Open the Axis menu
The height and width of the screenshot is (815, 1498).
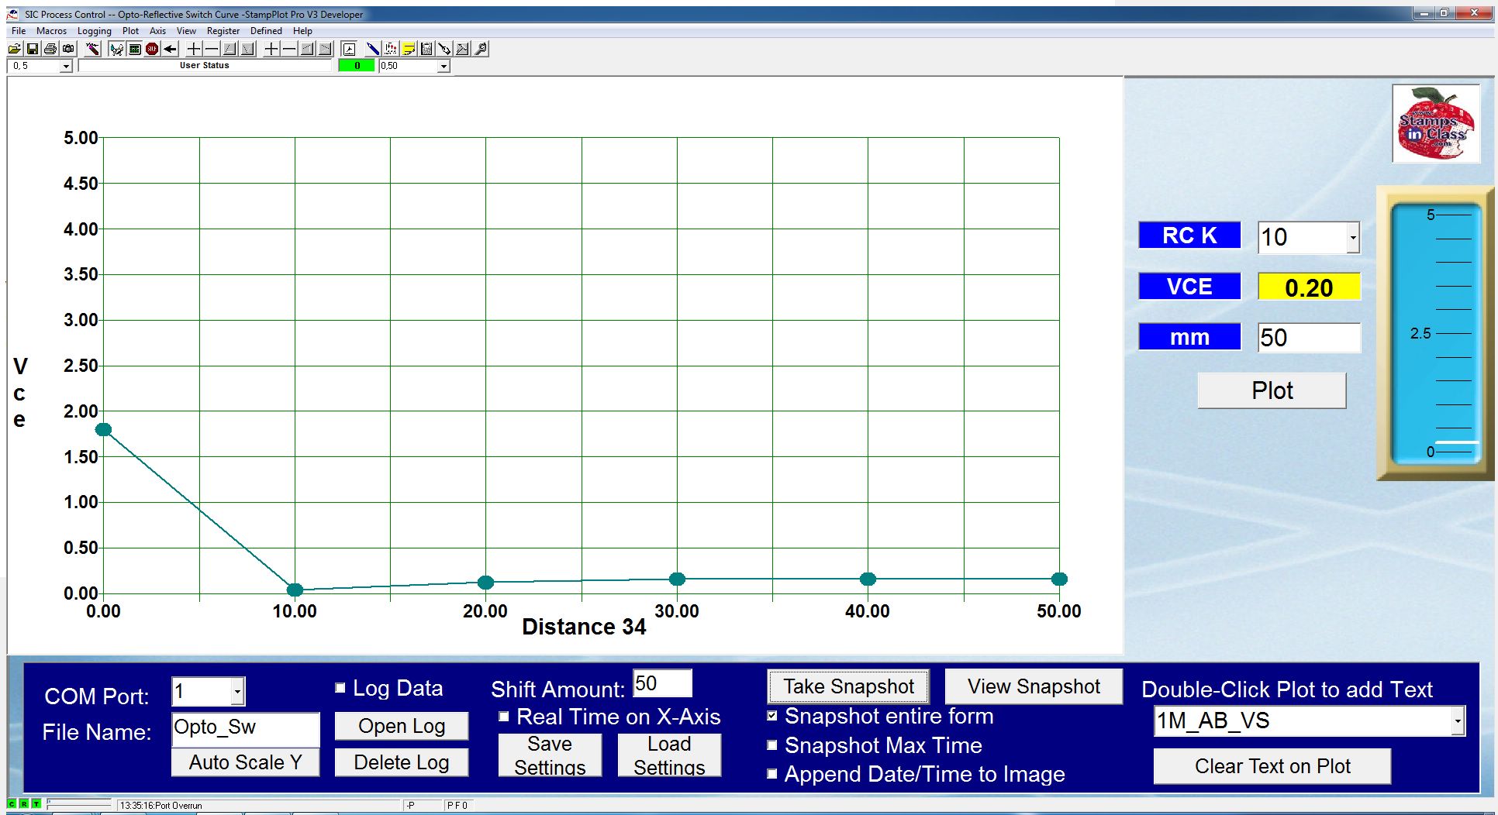click(157, 31)
